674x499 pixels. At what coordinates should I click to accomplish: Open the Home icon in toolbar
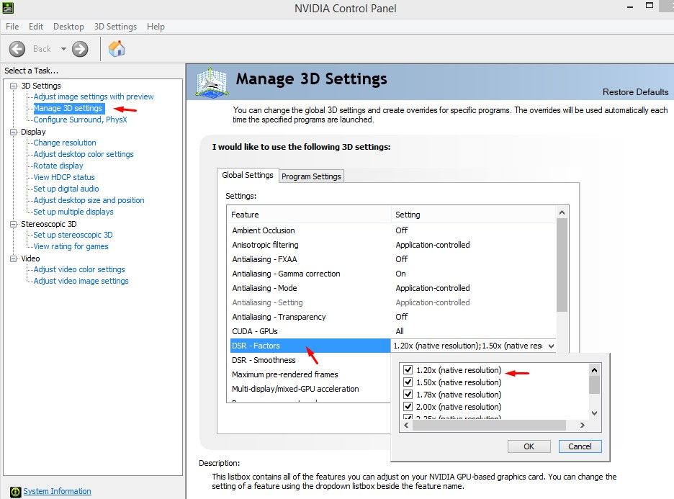coord(117,48)
